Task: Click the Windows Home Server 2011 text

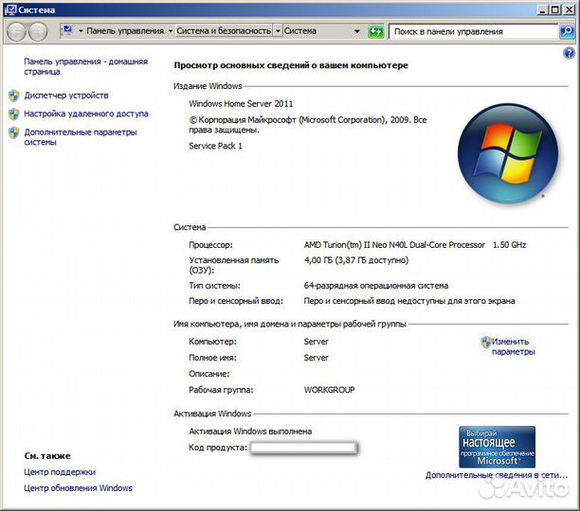Action: tap(241, 104)
